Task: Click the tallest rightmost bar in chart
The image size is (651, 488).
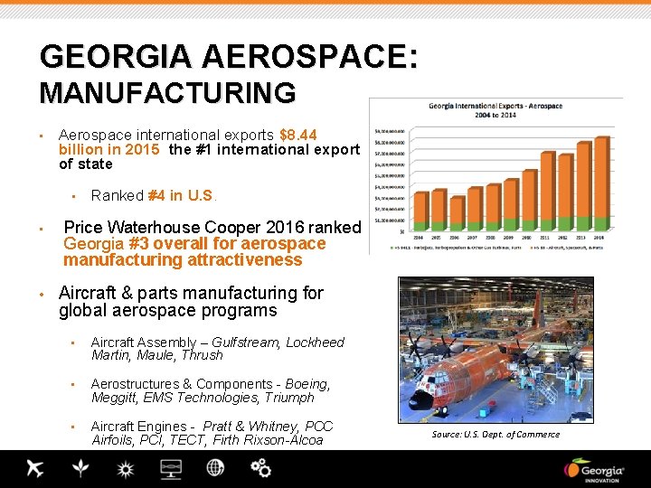Action: click(602, 183)
